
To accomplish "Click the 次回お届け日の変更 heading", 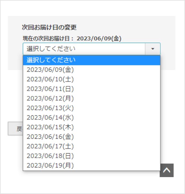I will tap(49, 27).
